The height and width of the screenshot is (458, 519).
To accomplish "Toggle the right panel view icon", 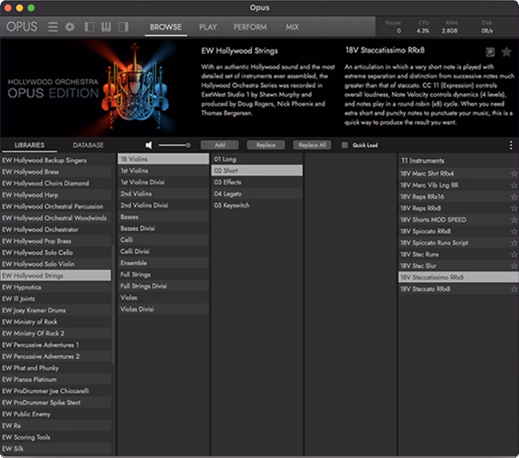I will click(123, 27).
